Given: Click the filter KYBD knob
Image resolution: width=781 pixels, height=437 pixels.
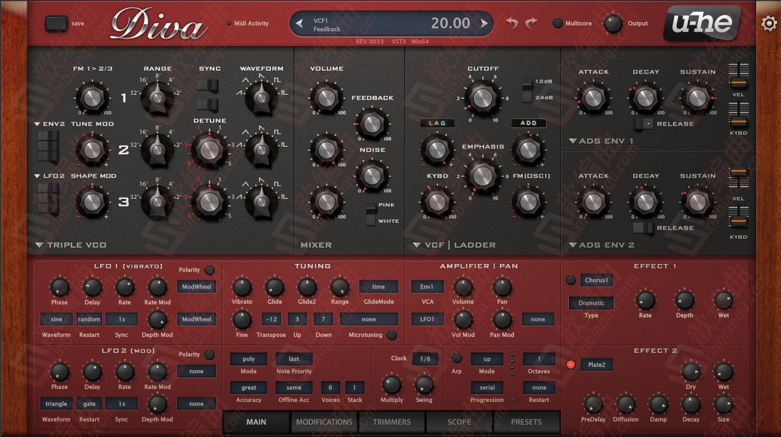Looking at the screenshot, I should point(437,202).
